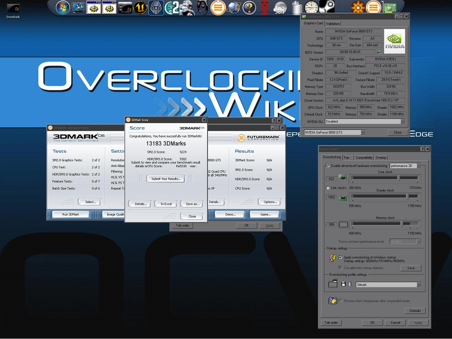452x339 pixels.
Task: Click the Core clock slider handle
Action: point(399,178)
